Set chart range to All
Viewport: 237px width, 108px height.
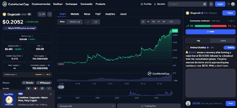coord(164,22)
